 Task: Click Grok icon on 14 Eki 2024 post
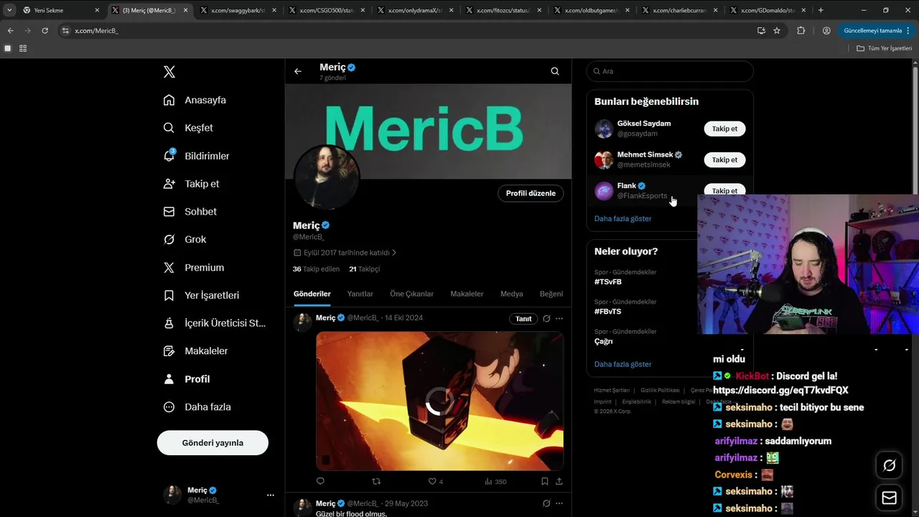coord(546,318)
